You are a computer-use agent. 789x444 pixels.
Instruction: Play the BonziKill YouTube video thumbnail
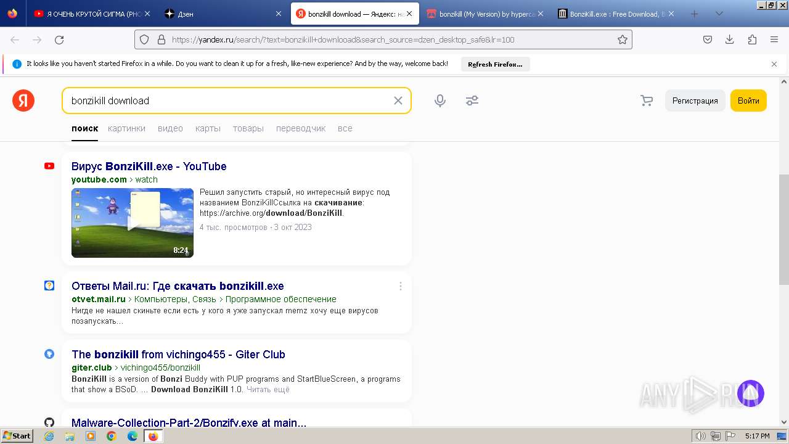133,223
